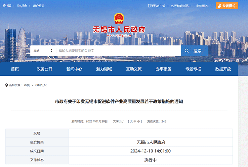Click the 浏览次数 246 view count
This screenshot has width=248, height=167.
[157, 122]
